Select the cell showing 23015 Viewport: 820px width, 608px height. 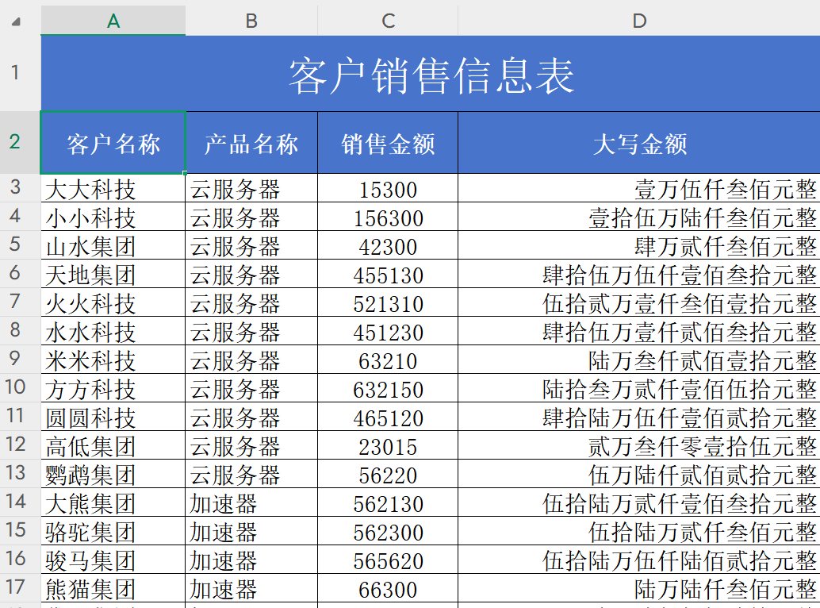coord(388,448)
